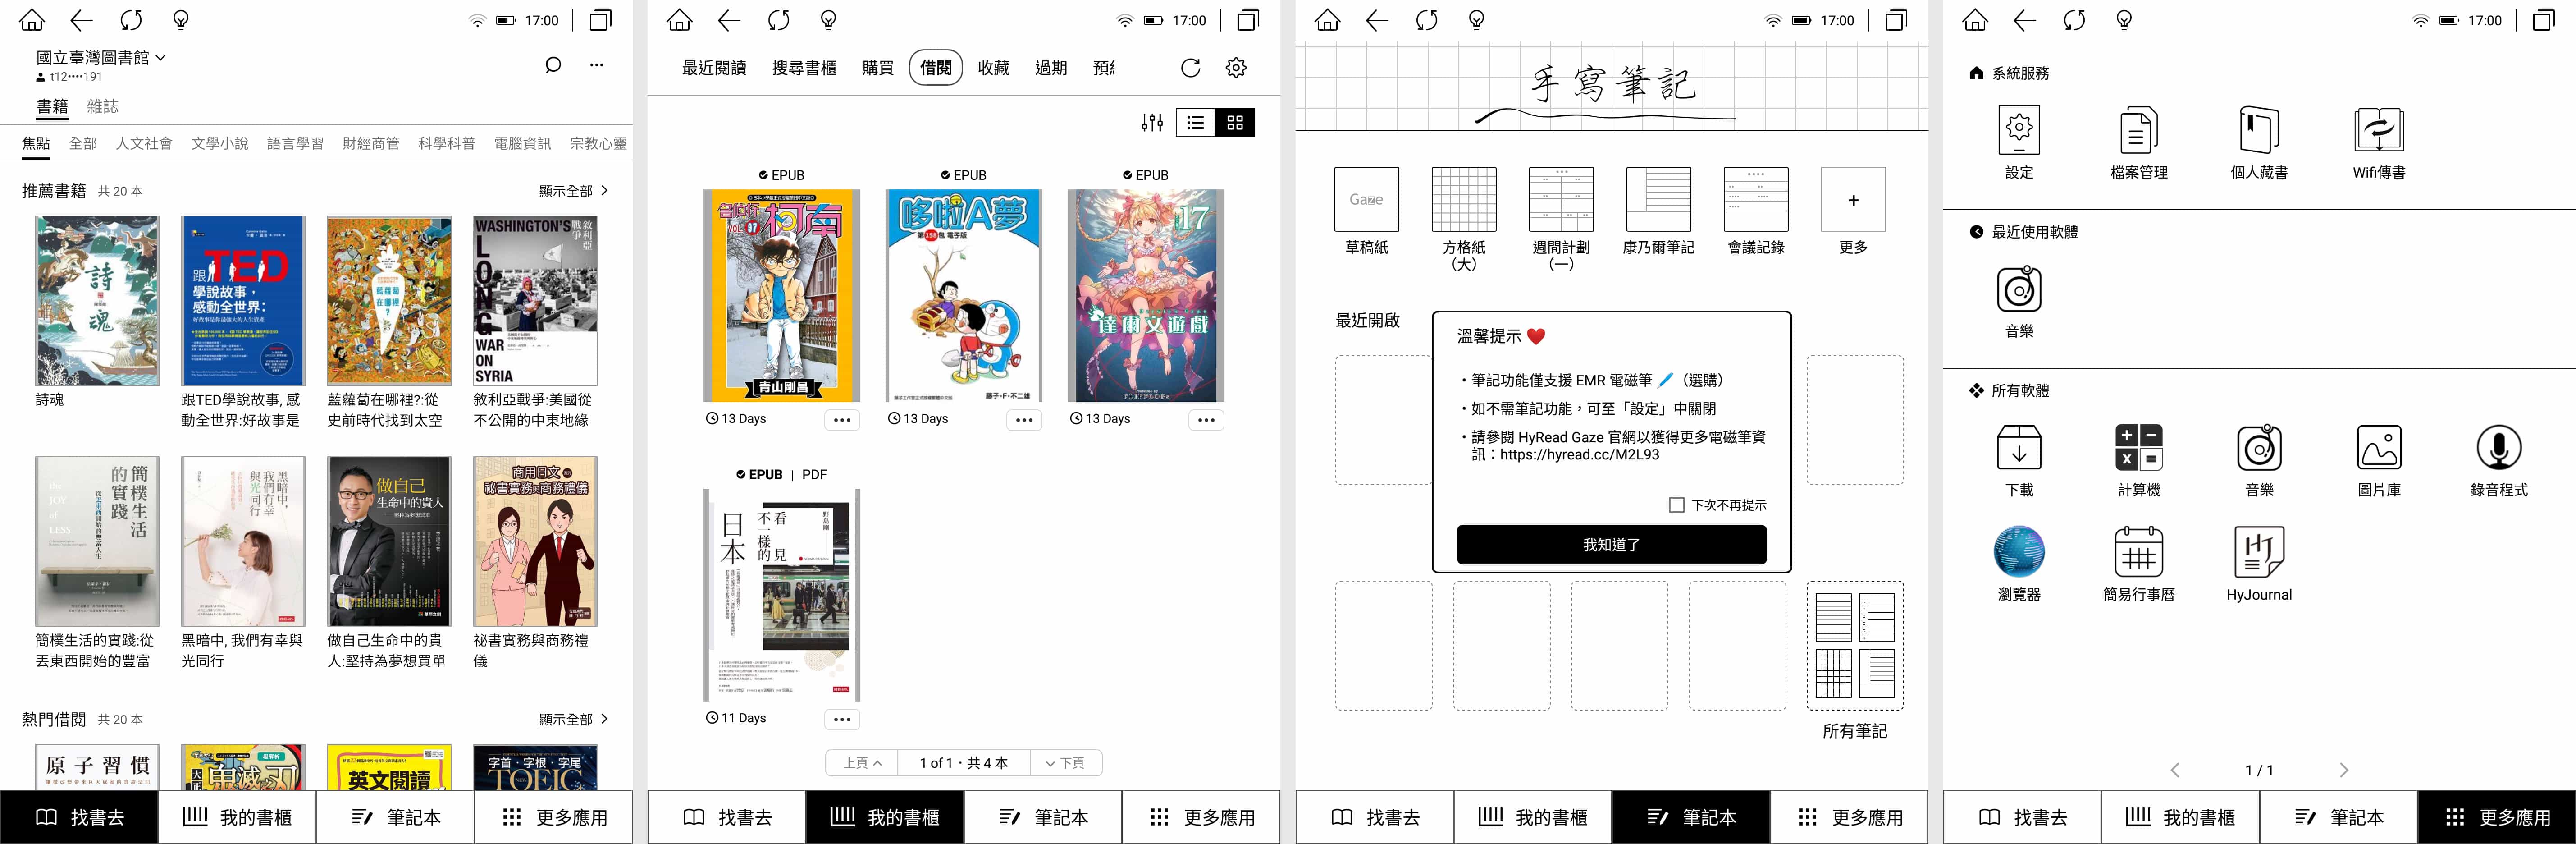This screenshot has width=2576, height=844.
Task: Launch 檔案管理 file manager
Action: [2139, 143]
